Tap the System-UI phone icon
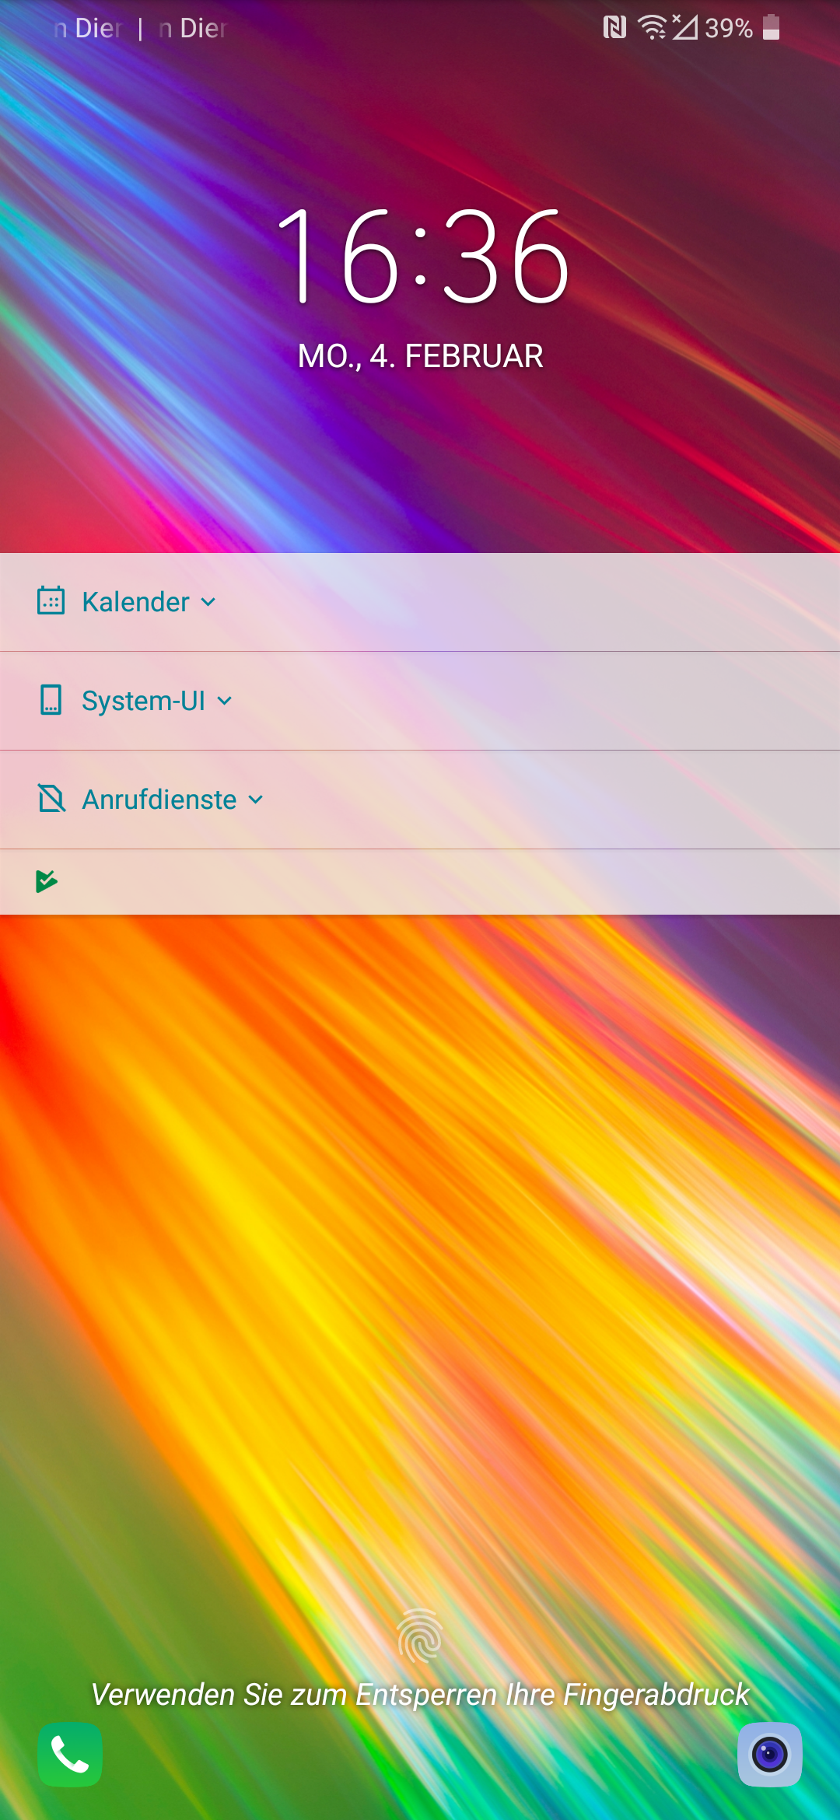The width and height of the screenshot is (840, 1820). 51,700
